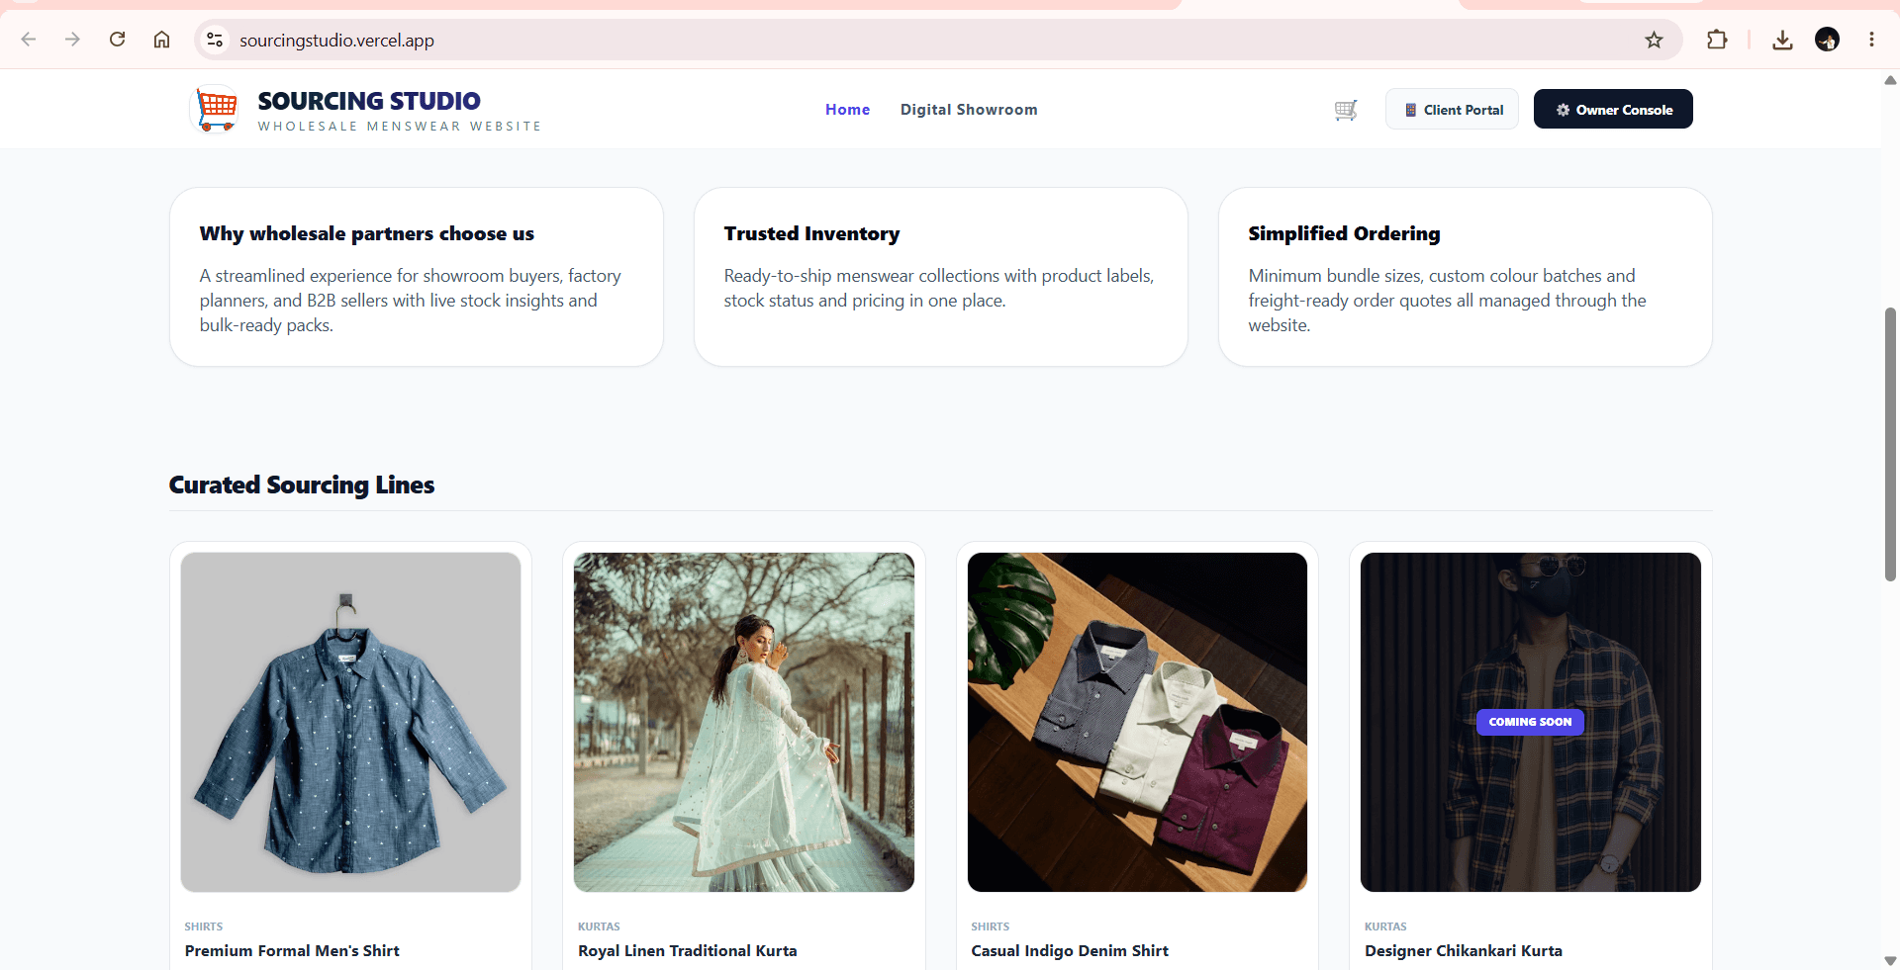Open the Premium Formal Men's Shirt image
The image size is (1900, 970).
coord(350,722)
